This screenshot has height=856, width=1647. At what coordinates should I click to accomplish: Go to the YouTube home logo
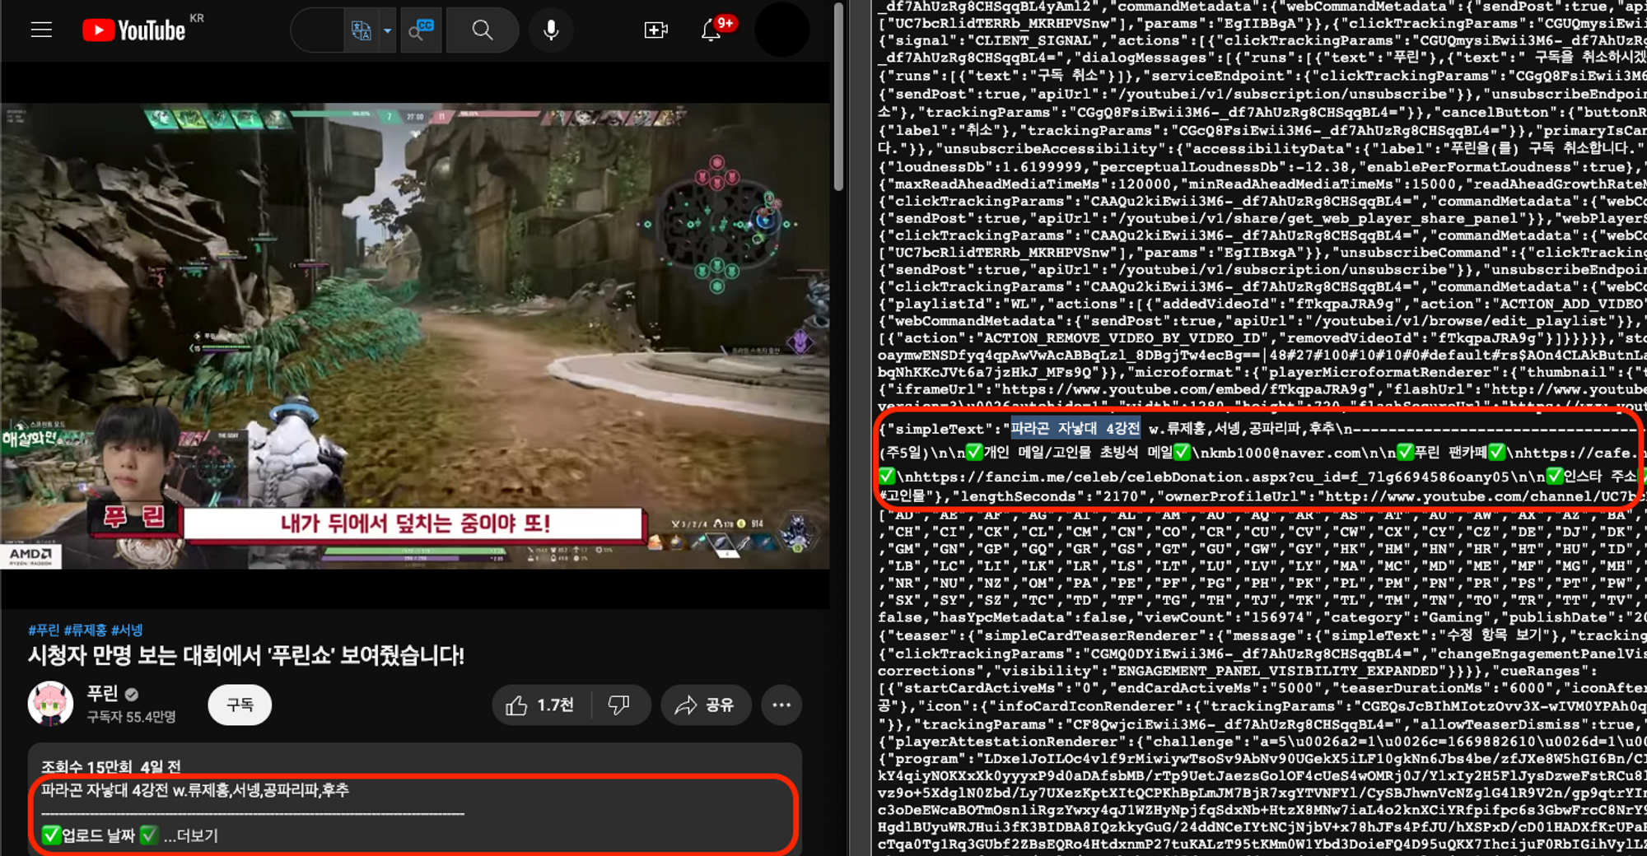[x=134, y=30]
